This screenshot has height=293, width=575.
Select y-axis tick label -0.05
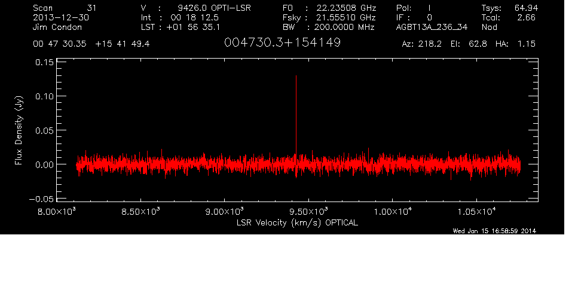click(41, 199)
